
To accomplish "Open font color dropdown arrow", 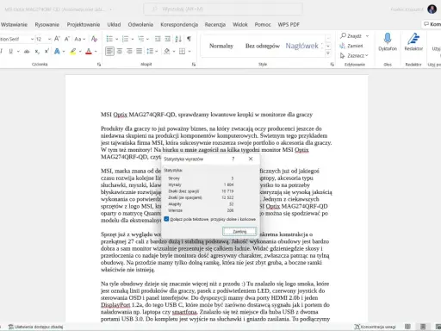I will [x=96, y=52].
